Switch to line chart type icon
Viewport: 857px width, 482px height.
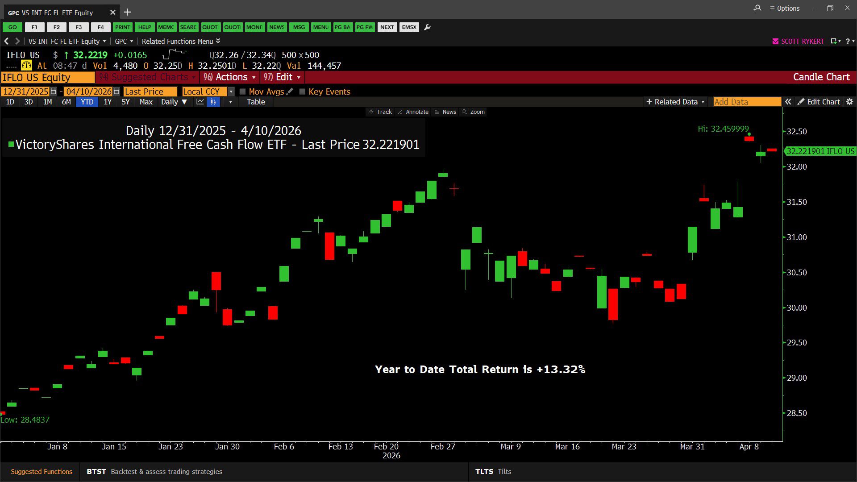click(x=200, y=102)
